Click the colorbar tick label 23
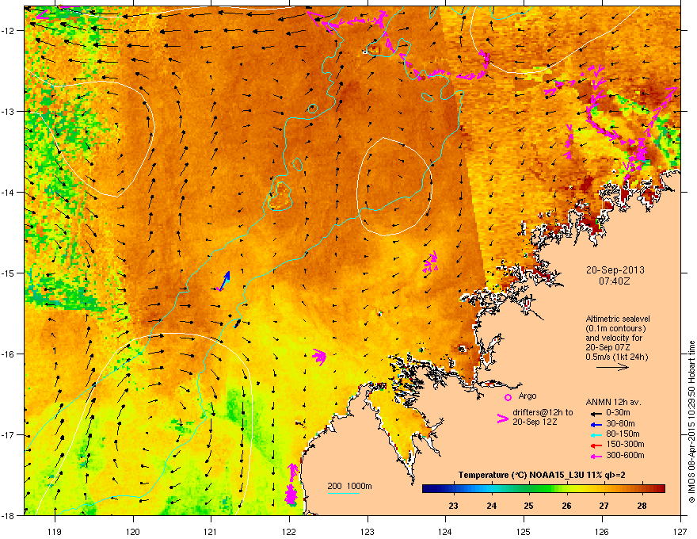 453,506
